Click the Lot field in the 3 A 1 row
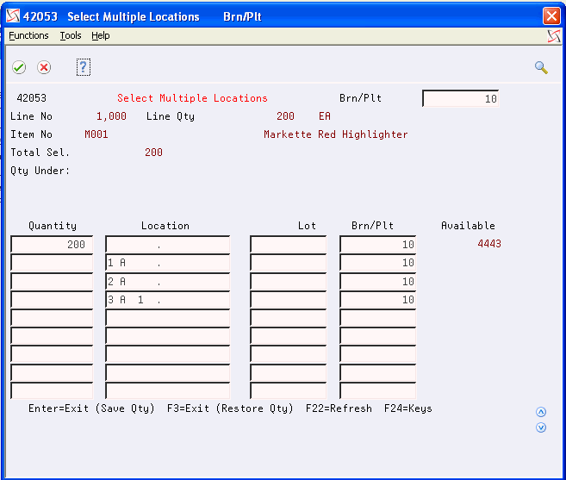 pos(288,299)
